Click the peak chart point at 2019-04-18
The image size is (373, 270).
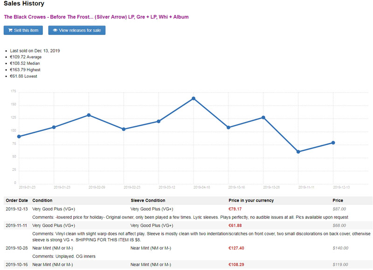tap(193, 98)
